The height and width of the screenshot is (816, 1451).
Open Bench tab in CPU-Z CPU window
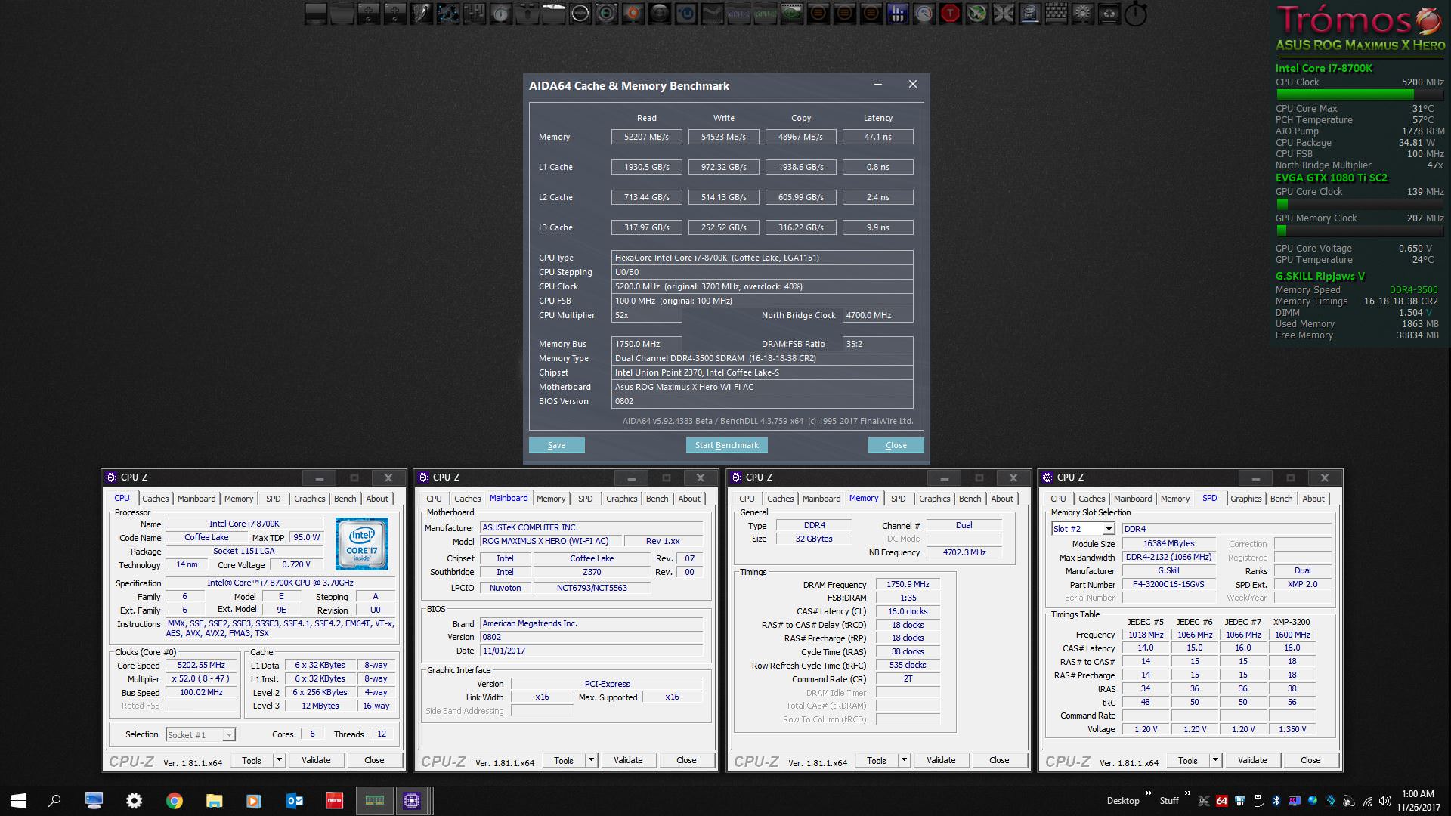pyautogui.click(x=345, y=499)
